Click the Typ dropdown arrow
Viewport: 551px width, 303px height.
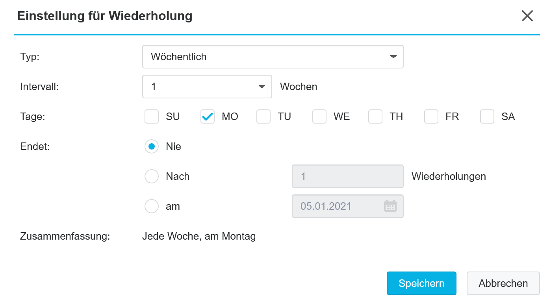click(x=393, y=57)
